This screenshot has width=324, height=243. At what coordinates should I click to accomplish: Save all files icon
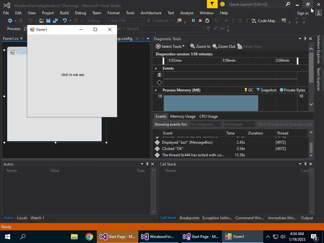click(x=55, y=21)
